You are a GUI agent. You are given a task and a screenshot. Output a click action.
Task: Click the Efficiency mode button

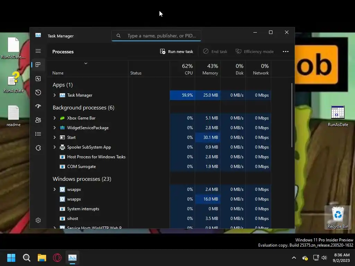[255, 52]
